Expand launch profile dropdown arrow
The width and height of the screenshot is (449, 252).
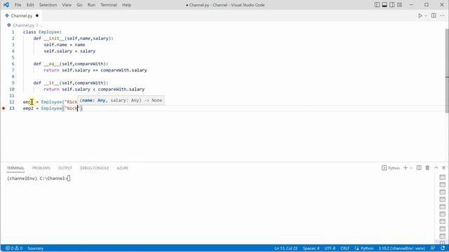point(411,168)
